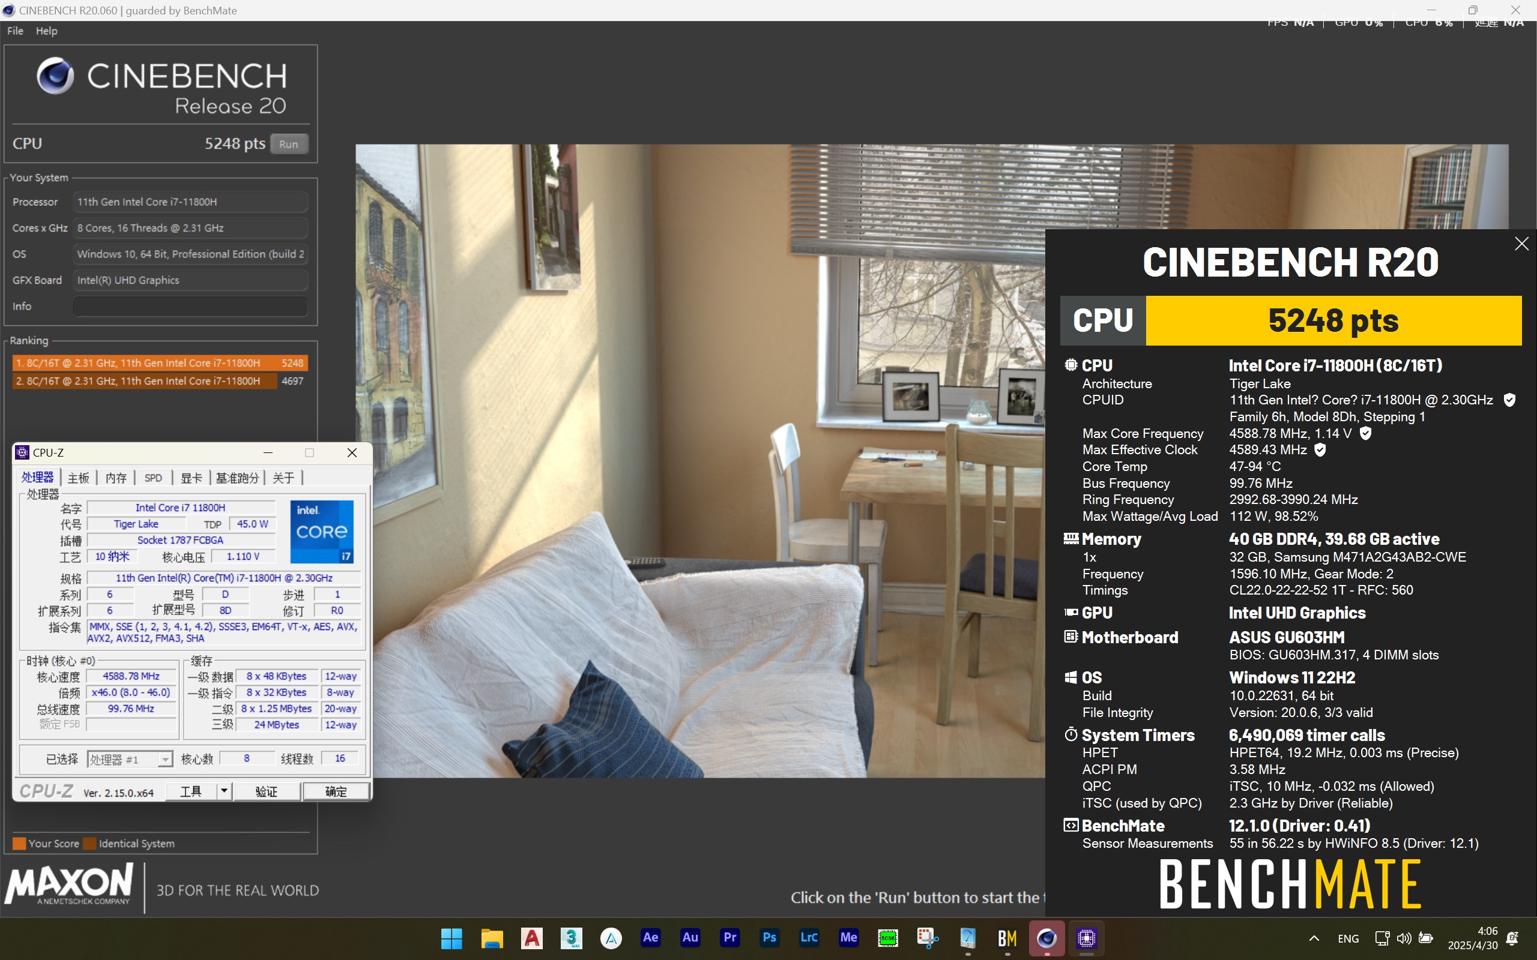Open the Cinebench File menu
Viewport: 1537px width, 960px height.
tap(15, 31)
